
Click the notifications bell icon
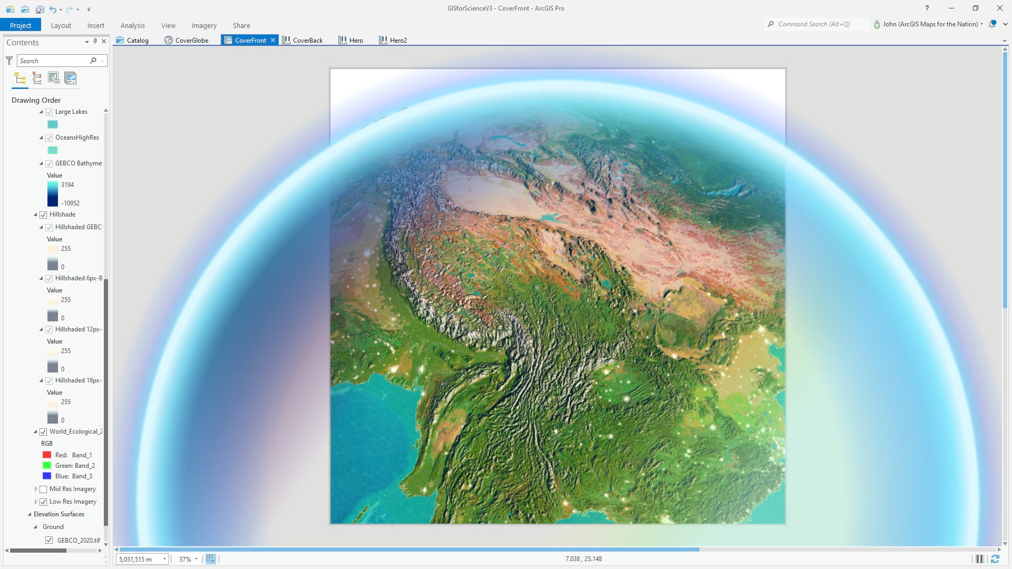992,24
